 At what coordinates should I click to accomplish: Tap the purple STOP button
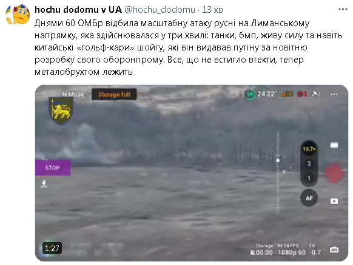coord(53,168)
